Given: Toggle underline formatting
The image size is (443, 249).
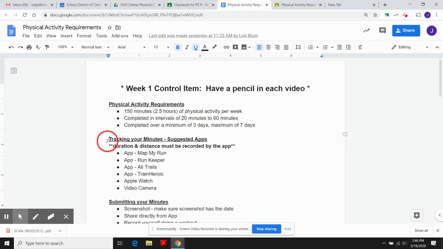Looking at the screenshot, I should coord(196,47).
